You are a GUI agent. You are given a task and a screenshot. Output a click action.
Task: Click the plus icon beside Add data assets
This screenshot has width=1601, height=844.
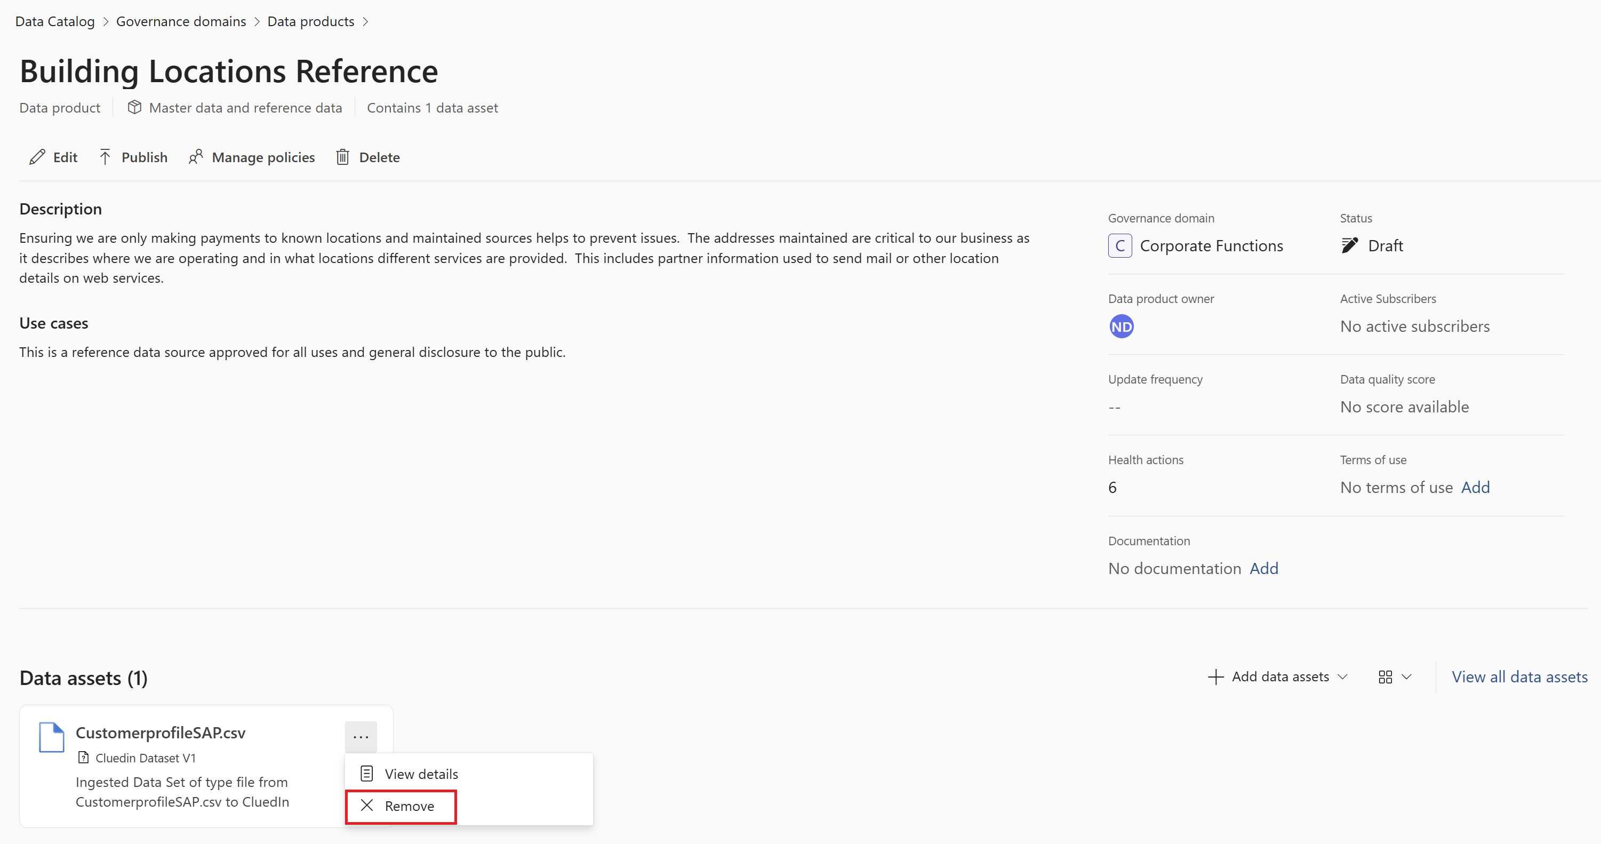[x=1215, y=677]
